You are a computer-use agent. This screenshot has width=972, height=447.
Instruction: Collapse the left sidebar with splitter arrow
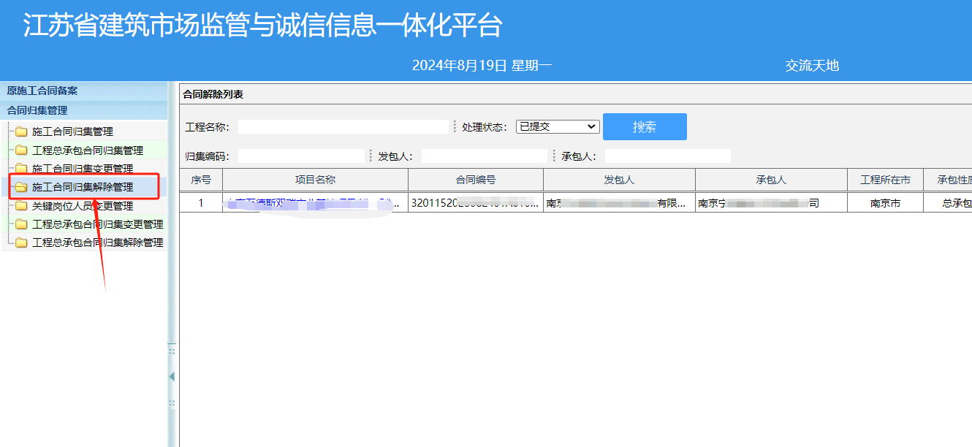coord(172,376)
